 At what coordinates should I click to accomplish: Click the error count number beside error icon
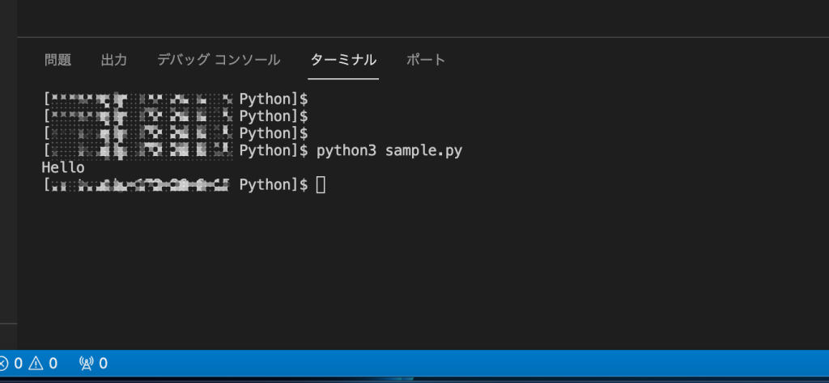click(x=18, y=364)
